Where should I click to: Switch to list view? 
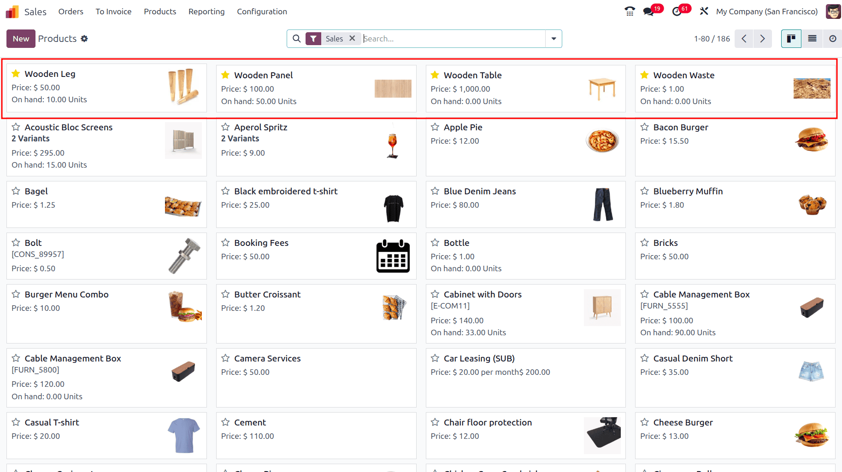click(x=812, y=39)
